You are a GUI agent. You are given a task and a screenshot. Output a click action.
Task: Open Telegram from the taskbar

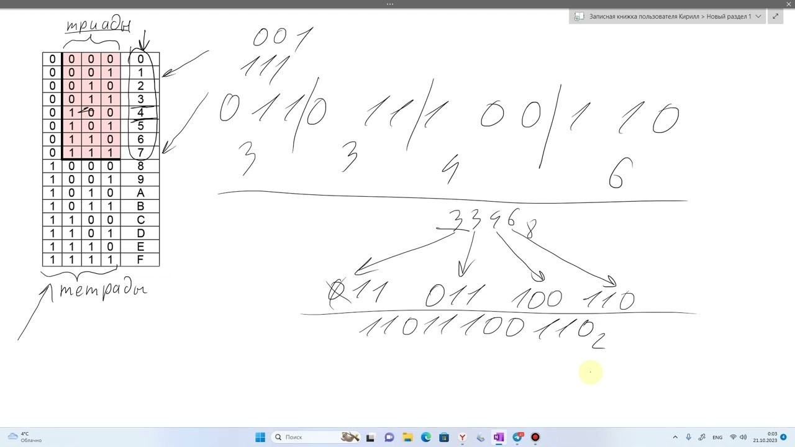517,437
